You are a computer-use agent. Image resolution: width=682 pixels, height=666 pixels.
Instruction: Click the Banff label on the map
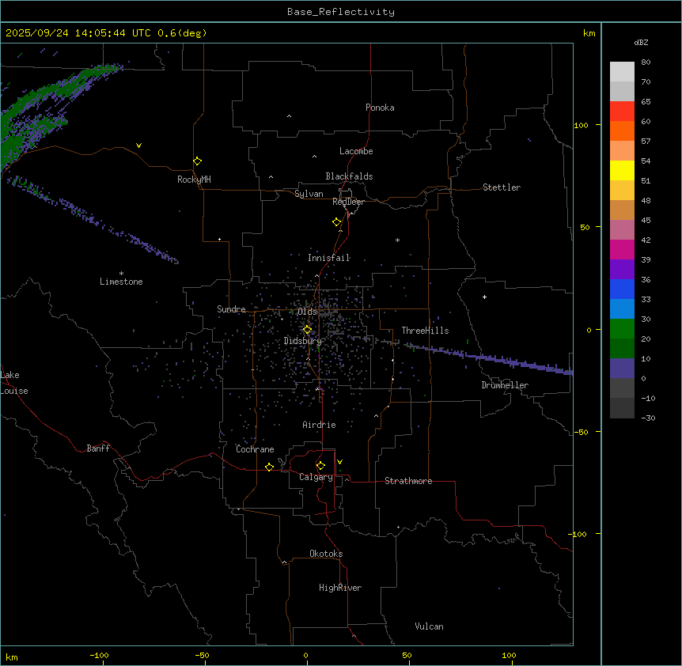(98, 448)
